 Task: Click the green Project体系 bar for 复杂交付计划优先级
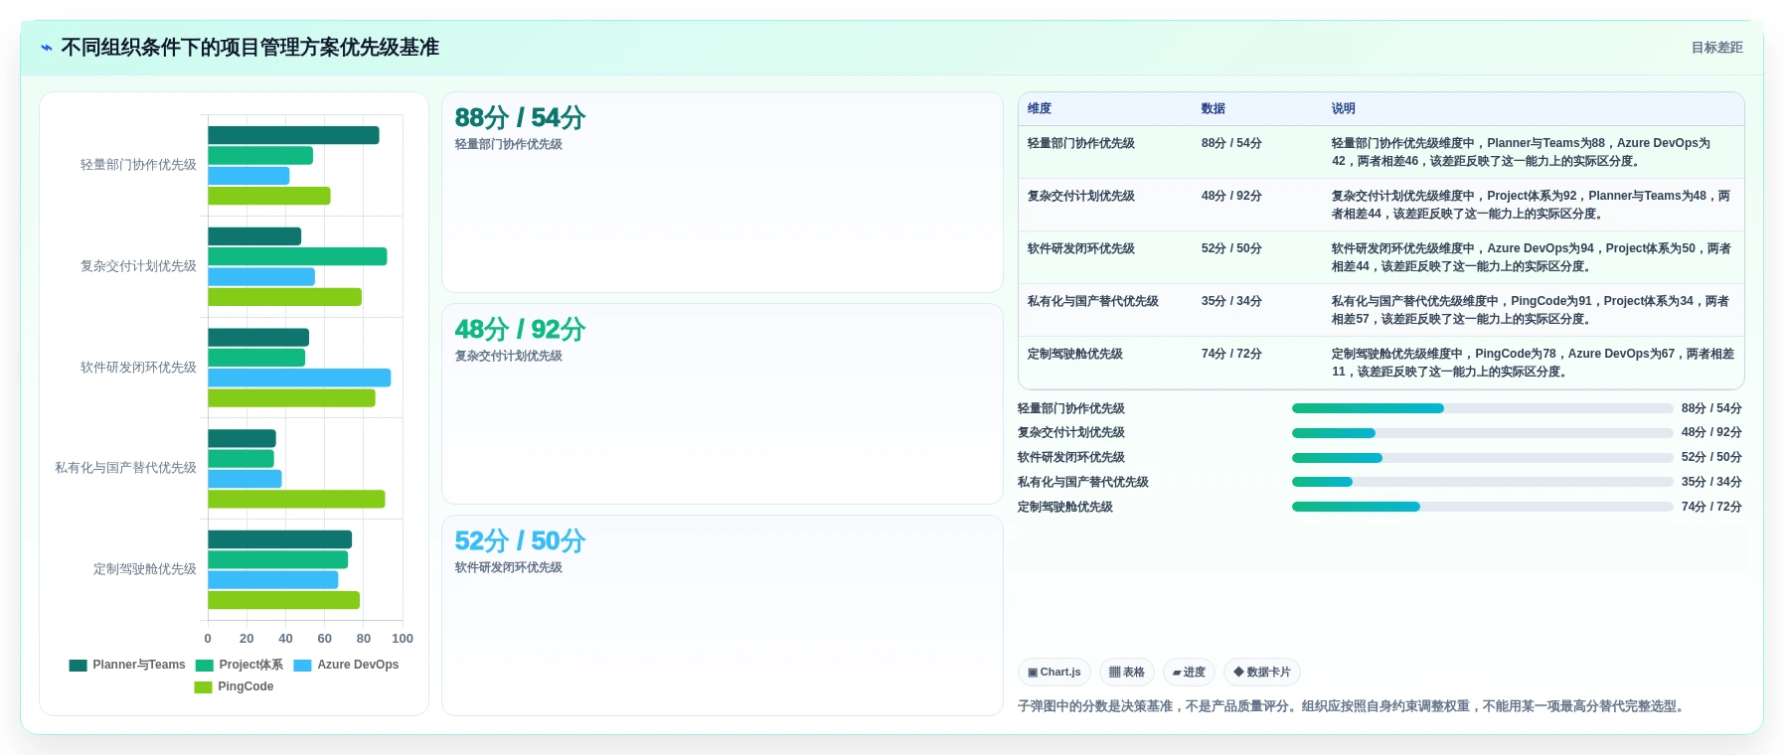tap(297, 256)
